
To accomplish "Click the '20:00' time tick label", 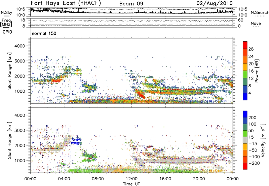I will [x=199, y=179].
